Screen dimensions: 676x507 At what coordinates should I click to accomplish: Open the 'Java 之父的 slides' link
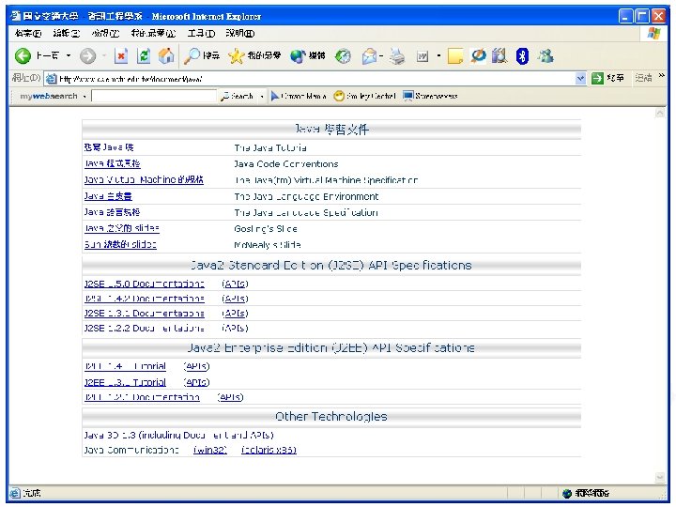pyautogui.click(x=122, y=228)
